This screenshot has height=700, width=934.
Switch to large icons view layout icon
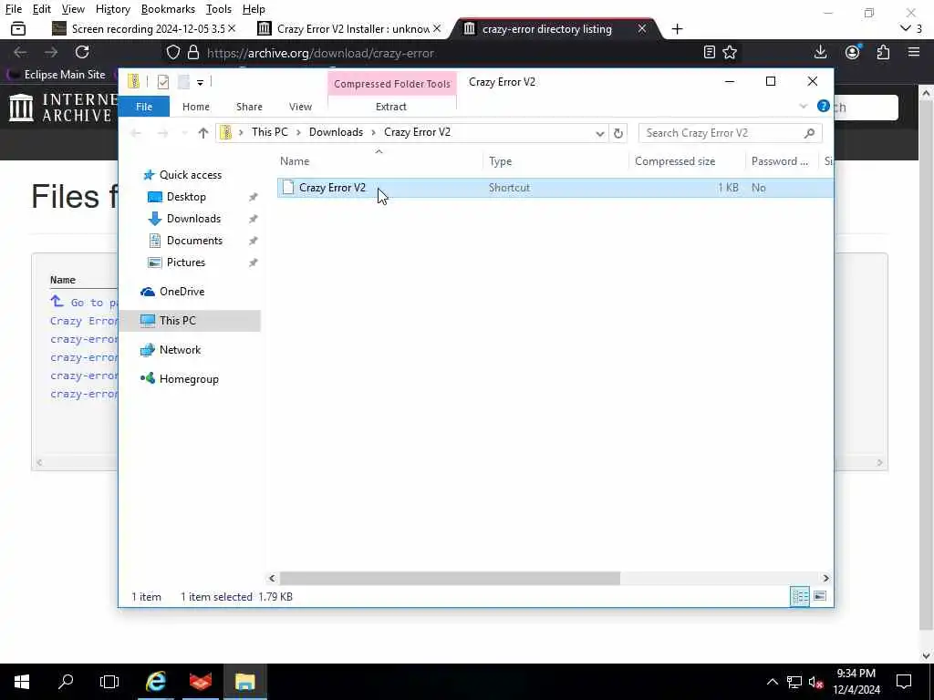pos(820,596)
